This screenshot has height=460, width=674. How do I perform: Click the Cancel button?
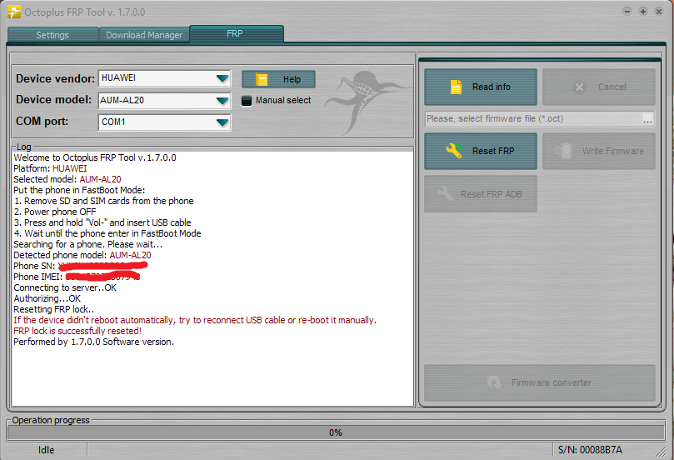pos(599,87)
